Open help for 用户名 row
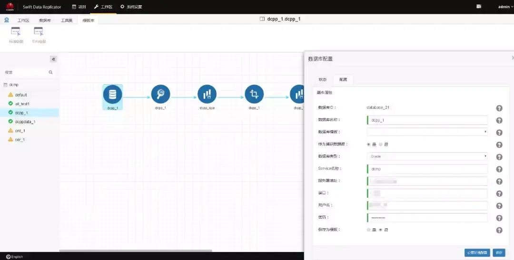Screen dimensions: 514x260 click(499, 206)
